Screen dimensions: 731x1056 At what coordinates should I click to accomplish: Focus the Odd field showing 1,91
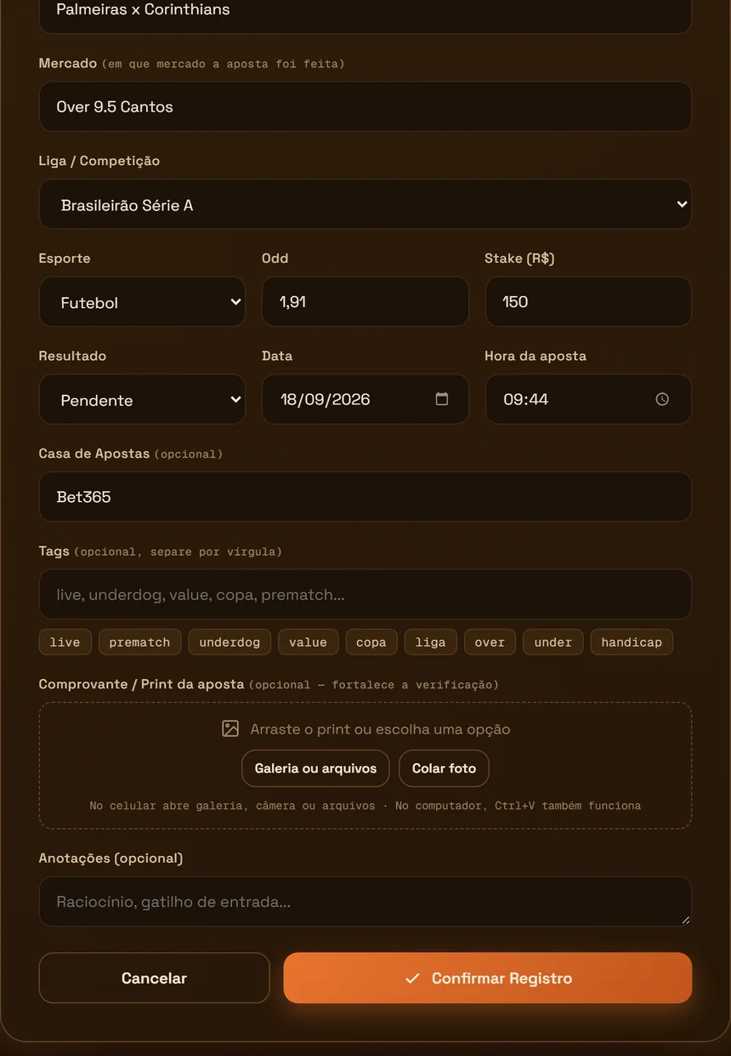365,301
